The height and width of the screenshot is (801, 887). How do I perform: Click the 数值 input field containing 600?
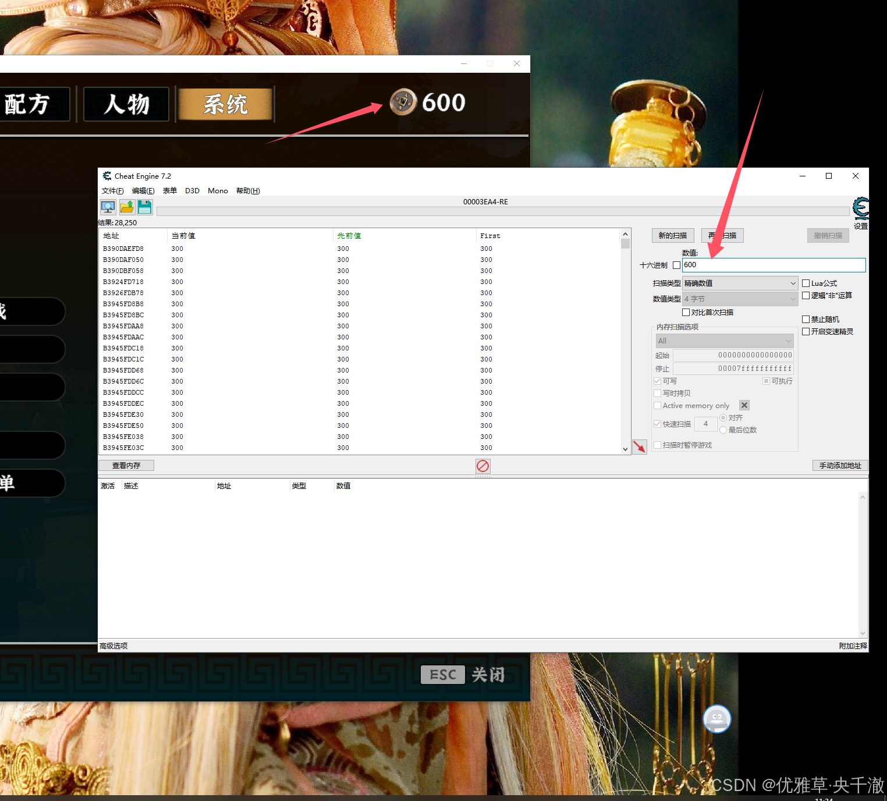pyautogui.click(x=774, y=265)
